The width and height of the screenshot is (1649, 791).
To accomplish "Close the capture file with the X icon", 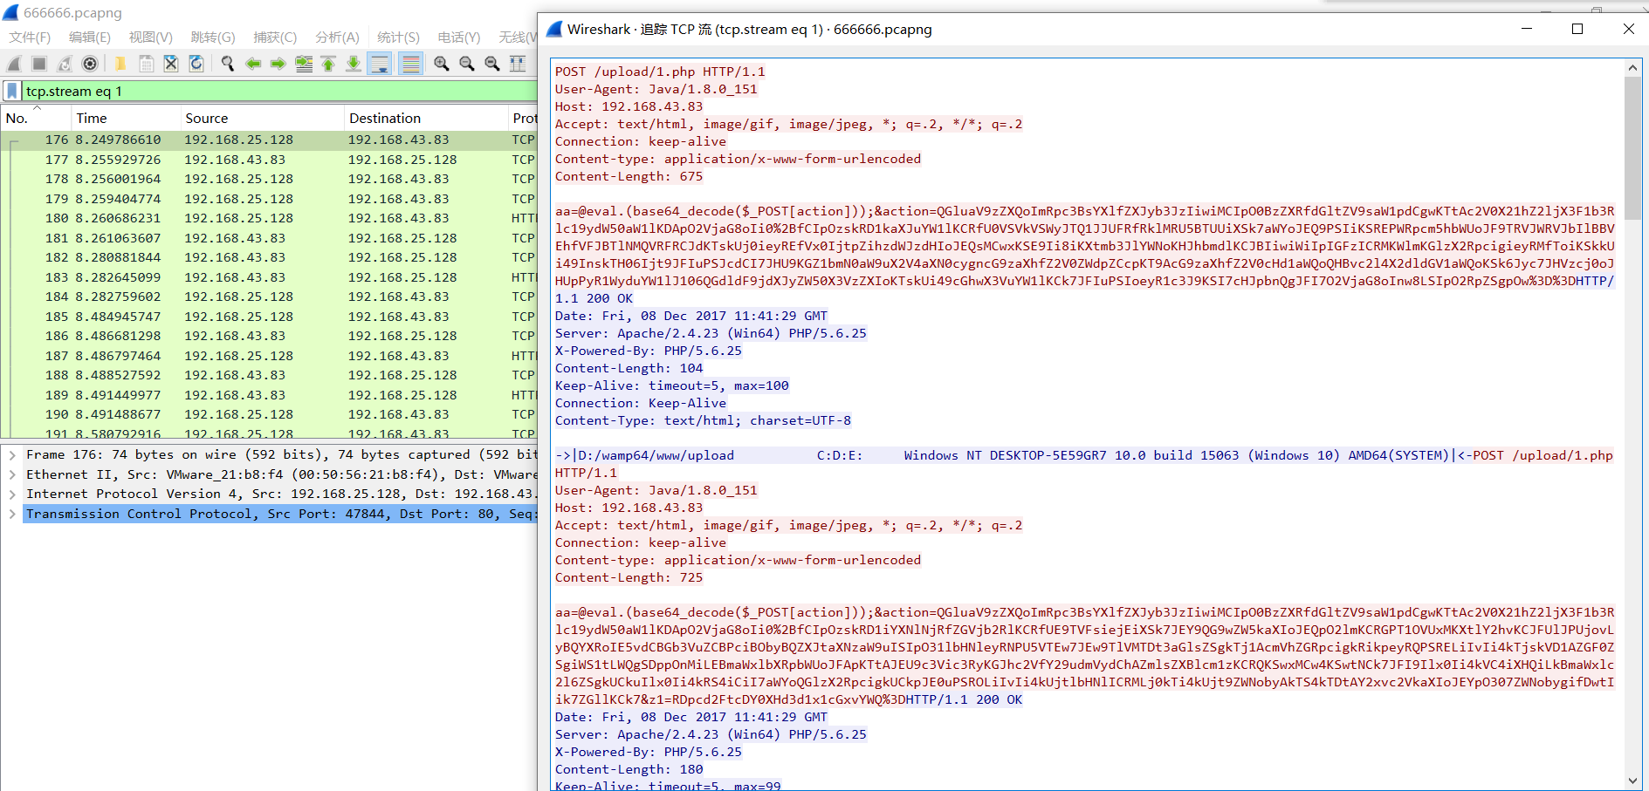I will click(x=171, y=64).
